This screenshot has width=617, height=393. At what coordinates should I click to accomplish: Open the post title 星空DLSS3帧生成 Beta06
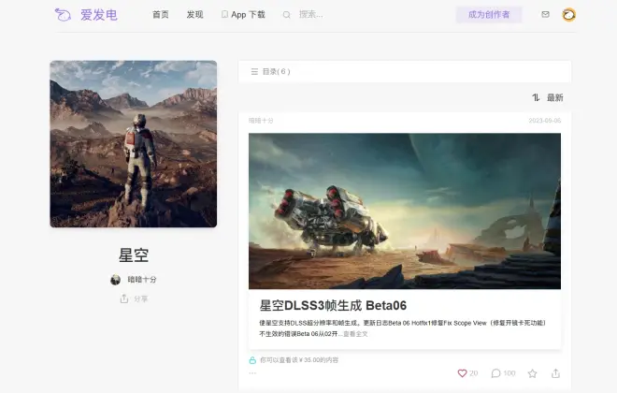pos(333,306)
